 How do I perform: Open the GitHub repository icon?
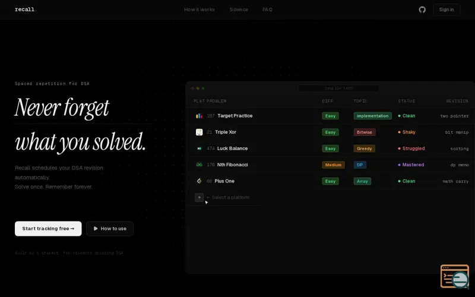click(422, 10)
